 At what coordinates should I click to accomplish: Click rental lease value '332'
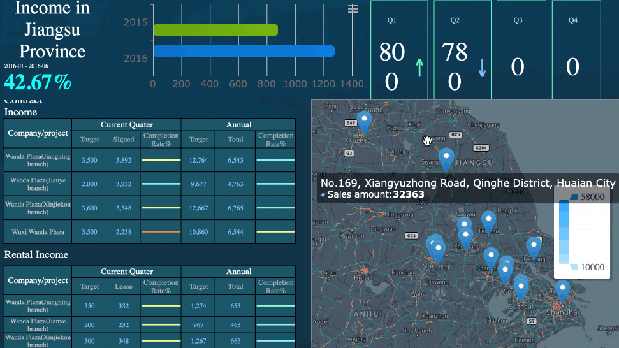pyautogui.click(x=124, y=306)
